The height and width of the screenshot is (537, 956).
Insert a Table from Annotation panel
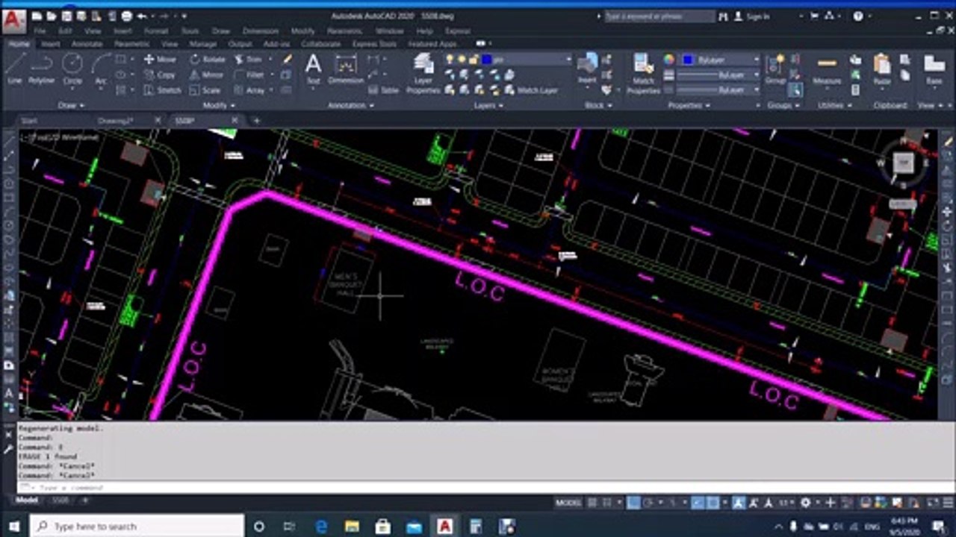(383, 90)
